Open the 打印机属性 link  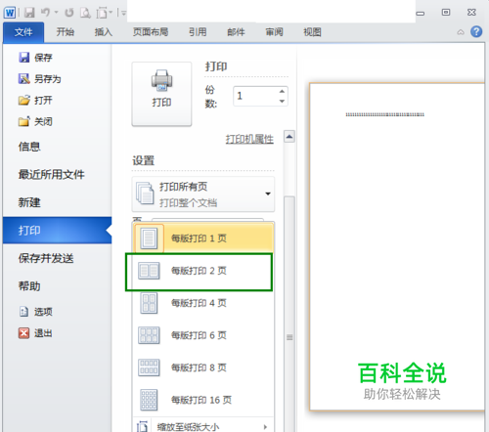coord(249,140)
